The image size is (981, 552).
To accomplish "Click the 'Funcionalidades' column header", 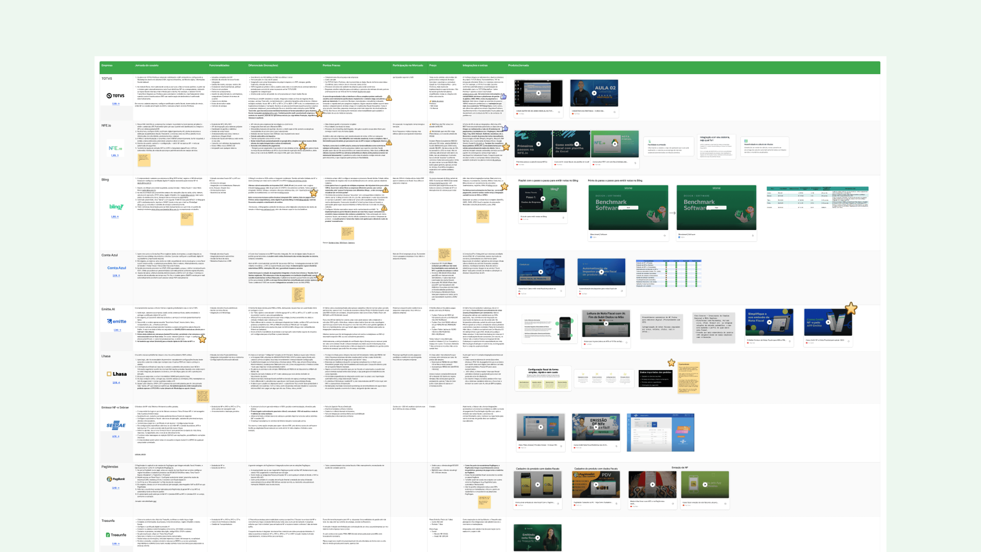I will [x=219, y=65].
